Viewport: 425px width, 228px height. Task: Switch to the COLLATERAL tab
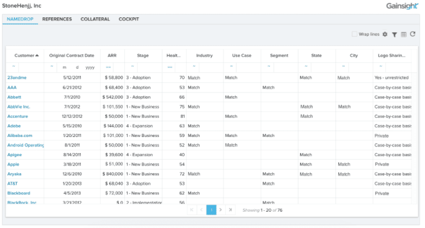pyautogui.click(x=95, y=19)
